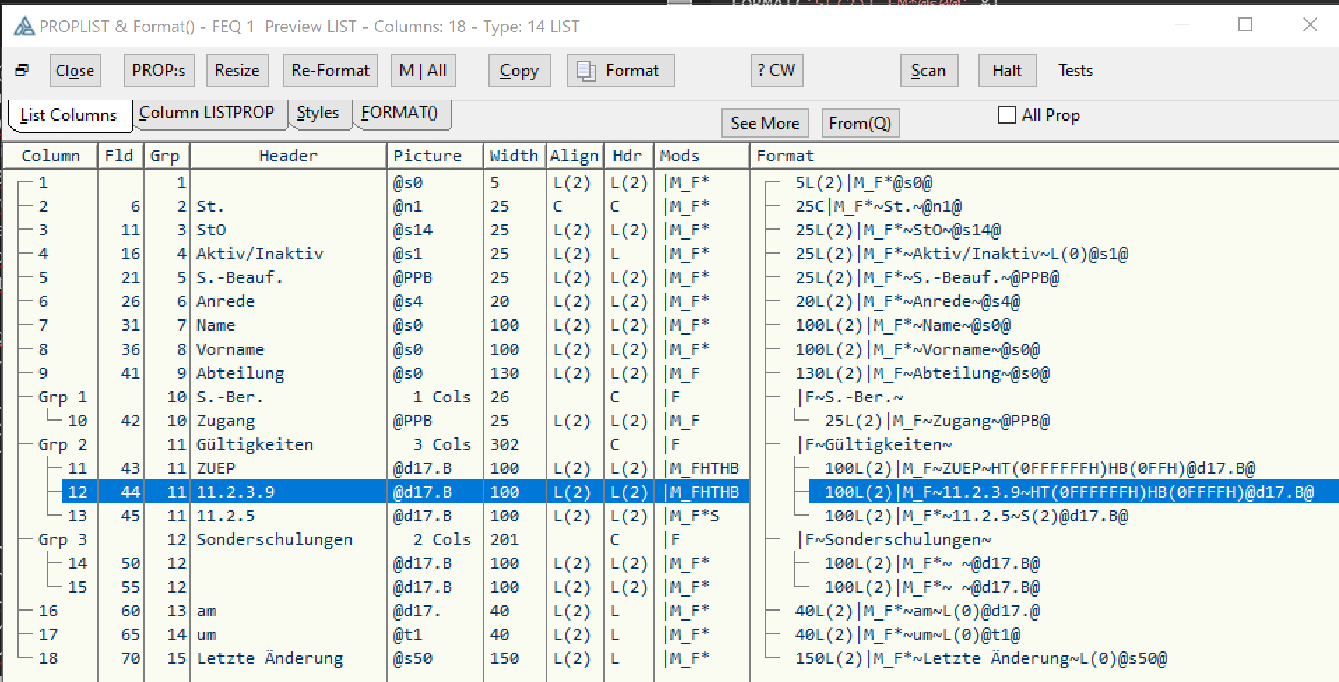Collapse the Grp 2 tree node

pos(62,444)
